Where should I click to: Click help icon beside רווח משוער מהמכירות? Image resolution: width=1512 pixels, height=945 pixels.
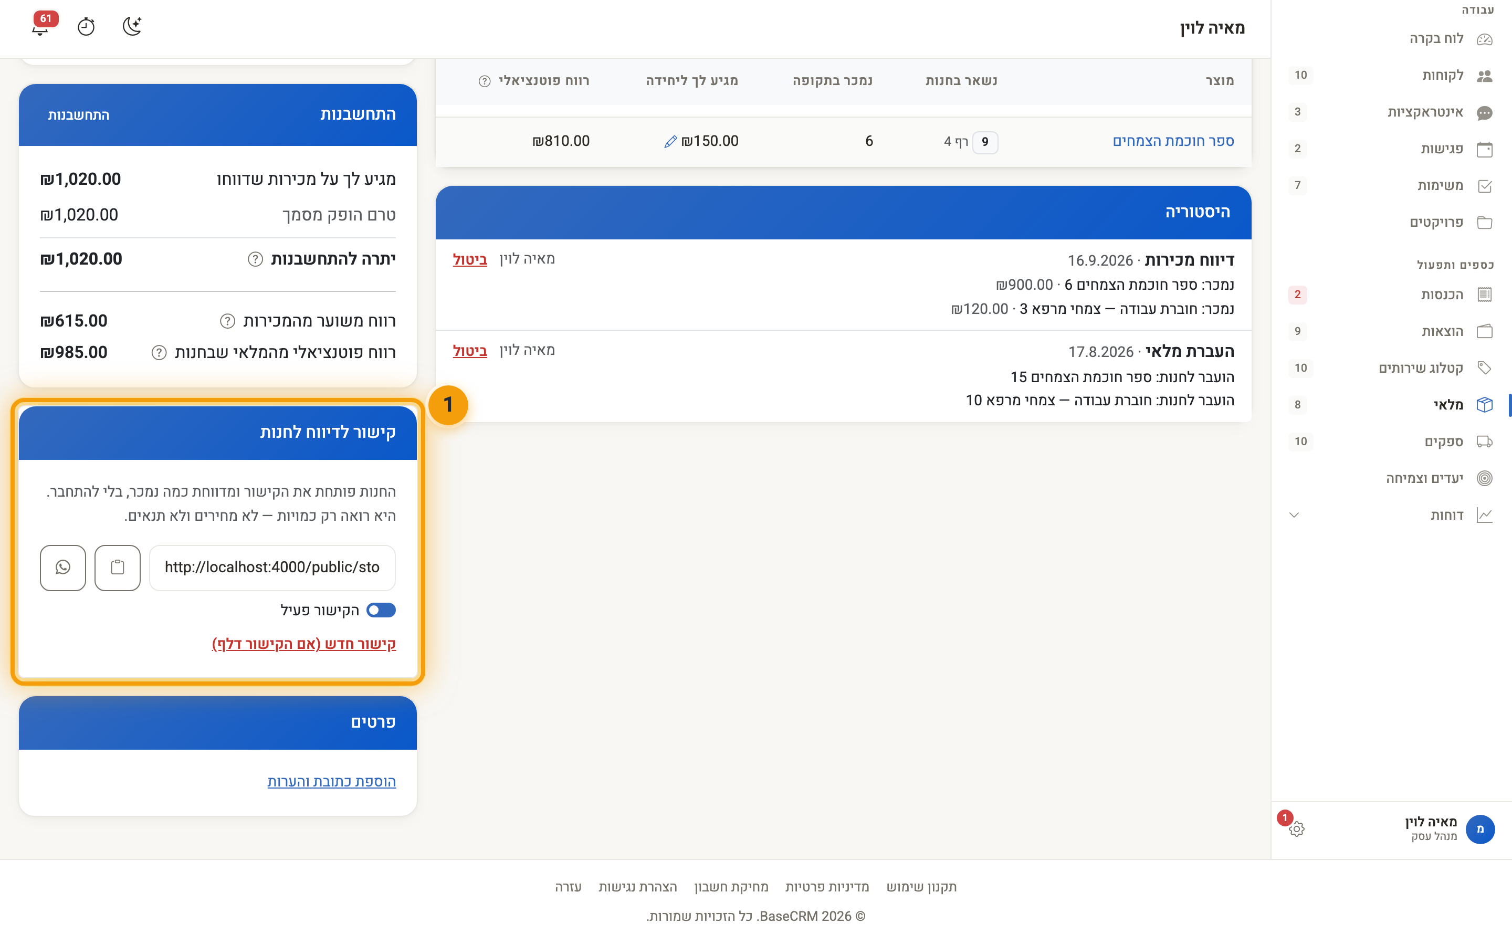[227, 321]
